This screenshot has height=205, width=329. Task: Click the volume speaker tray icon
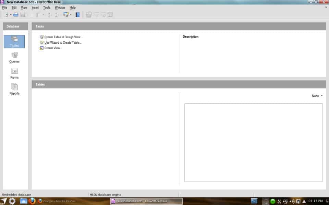292,202
